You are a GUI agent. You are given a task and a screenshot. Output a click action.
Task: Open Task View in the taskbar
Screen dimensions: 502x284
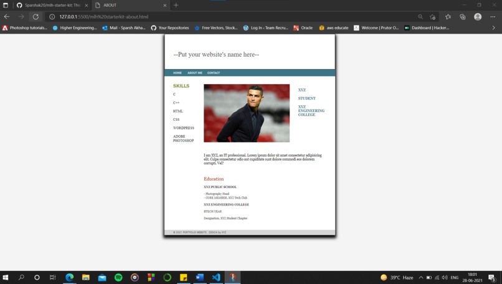52,277
